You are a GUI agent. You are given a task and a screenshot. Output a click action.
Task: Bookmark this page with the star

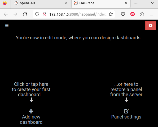pos(111,14)
